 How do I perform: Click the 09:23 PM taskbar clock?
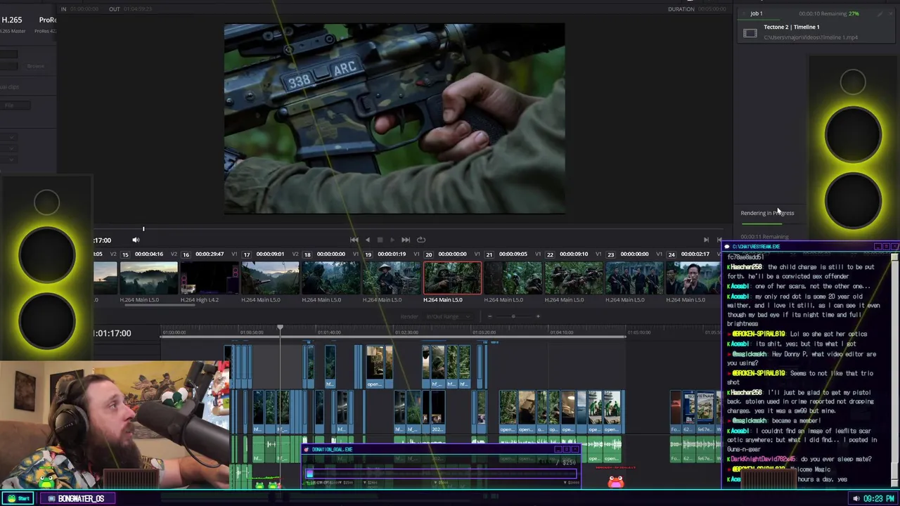click(879, 499)
